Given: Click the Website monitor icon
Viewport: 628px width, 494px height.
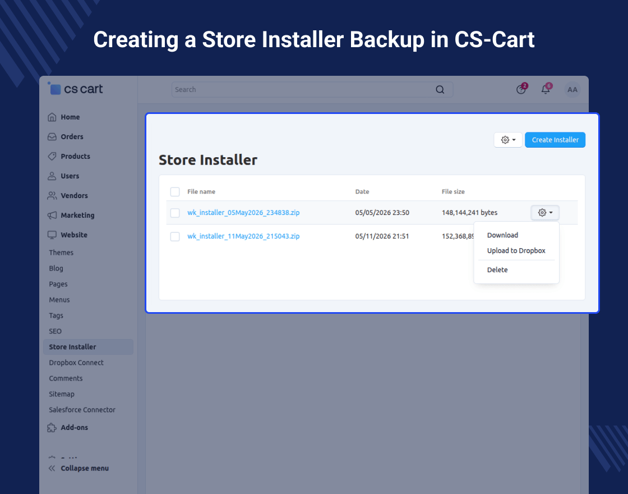Looking at the screenshot, I should [52, 235].
